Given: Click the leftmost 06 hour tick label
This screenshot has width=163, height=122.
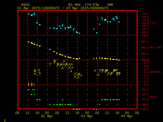Looking at the screenshot, I should [18, 113].
